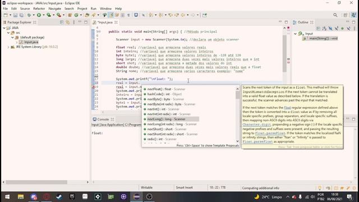Collapse the JAVA project node
Image resolution: width=359 pixels, height=202 pixels.
(4, 28)
